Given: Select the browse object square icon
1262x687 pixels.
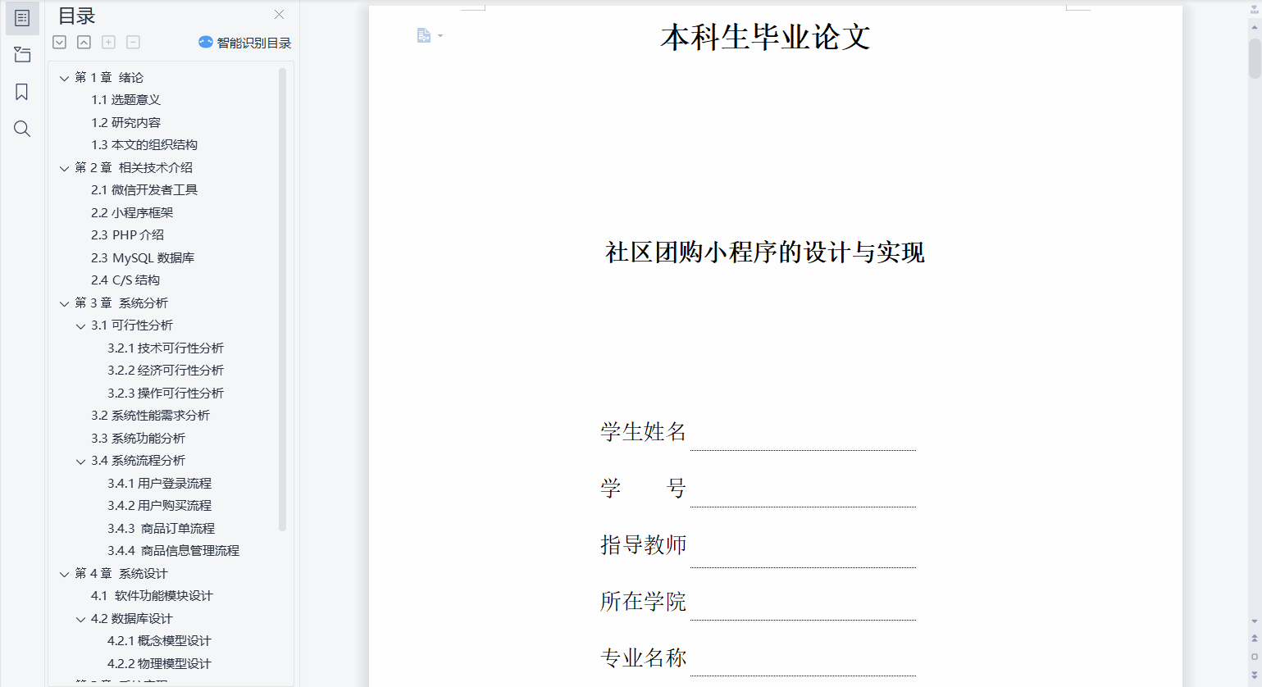Looking at the screenshot, I should point(1254,657).
